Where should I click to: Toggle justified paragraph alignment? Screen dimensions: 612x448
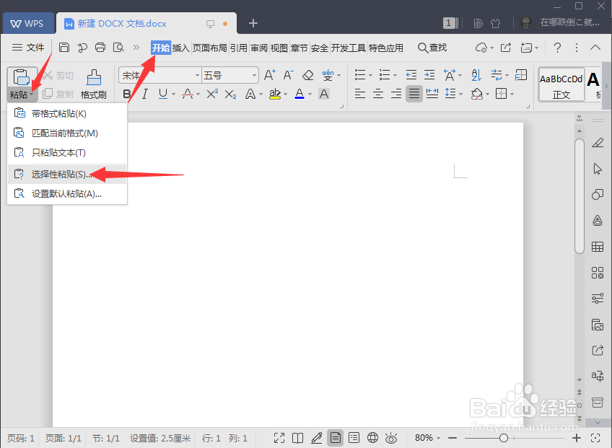[x=414, y=93]
